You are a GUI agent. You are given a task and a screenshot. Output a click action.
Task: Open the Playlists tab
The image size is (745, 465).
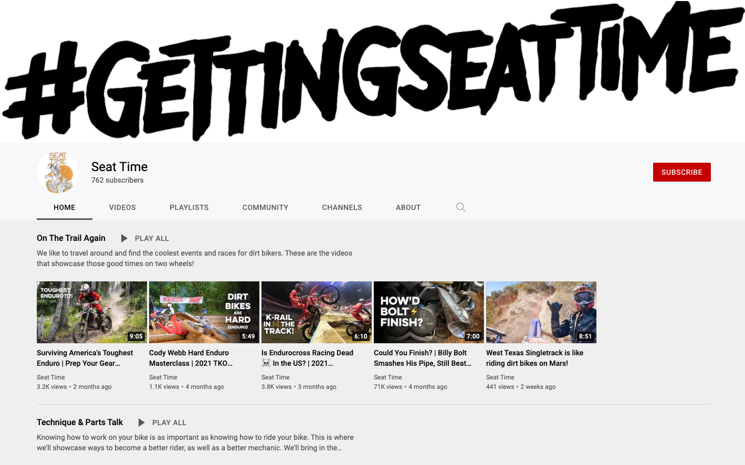[189, 207]
